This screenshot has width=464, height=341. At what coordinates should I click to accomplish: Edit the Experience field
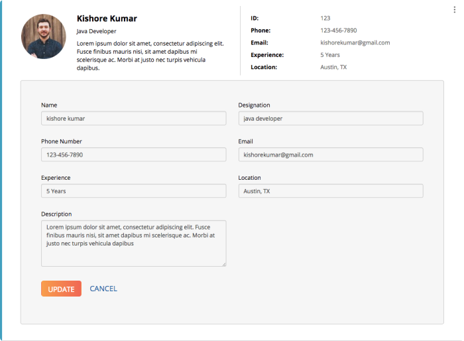click(x=133, y=191)
